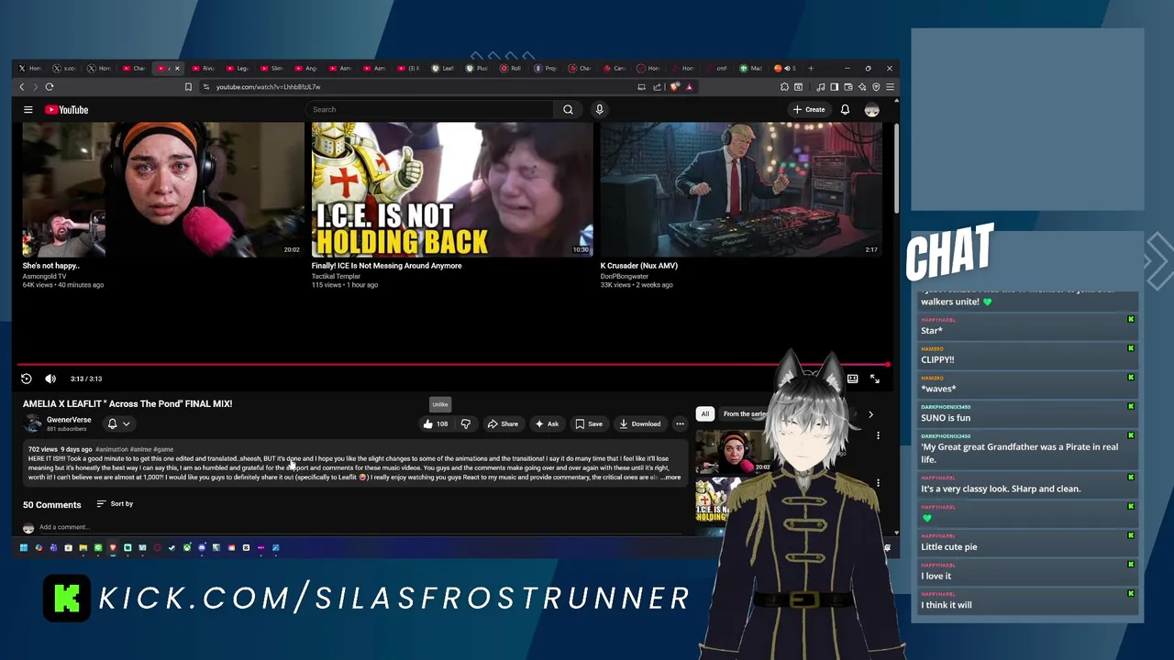Open the Brave Rewards triangle icon
1174x660 pixels.
(x=690, y=87)
